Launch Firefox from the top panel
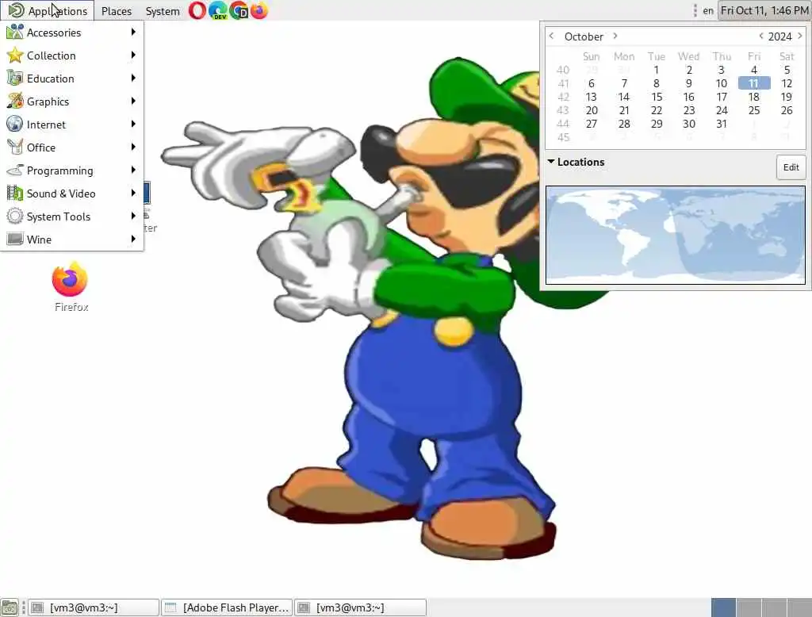The width and height of the screenshot is (812, 617). [259, 10]
